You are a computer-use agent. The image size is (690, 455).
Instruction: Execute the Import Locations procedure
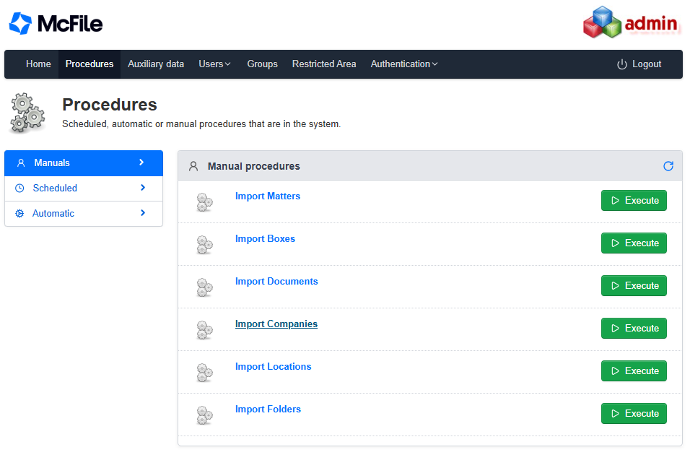click(634, 371)
